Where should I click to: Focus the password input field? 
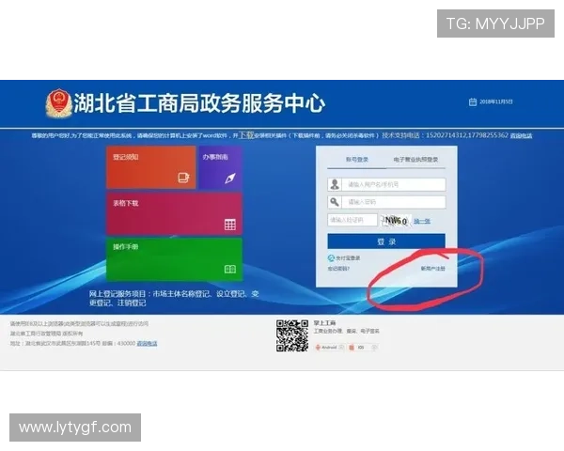(394, 202)
